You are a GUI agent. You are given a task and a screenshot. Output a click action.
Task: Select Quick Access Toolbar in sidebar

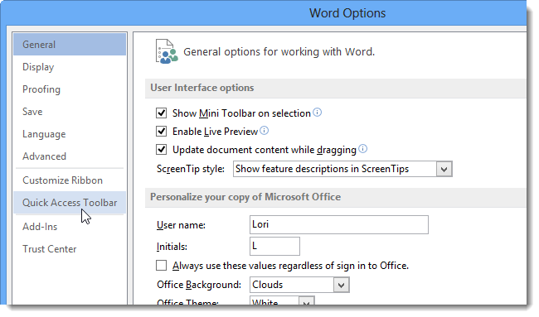[70, 203]
